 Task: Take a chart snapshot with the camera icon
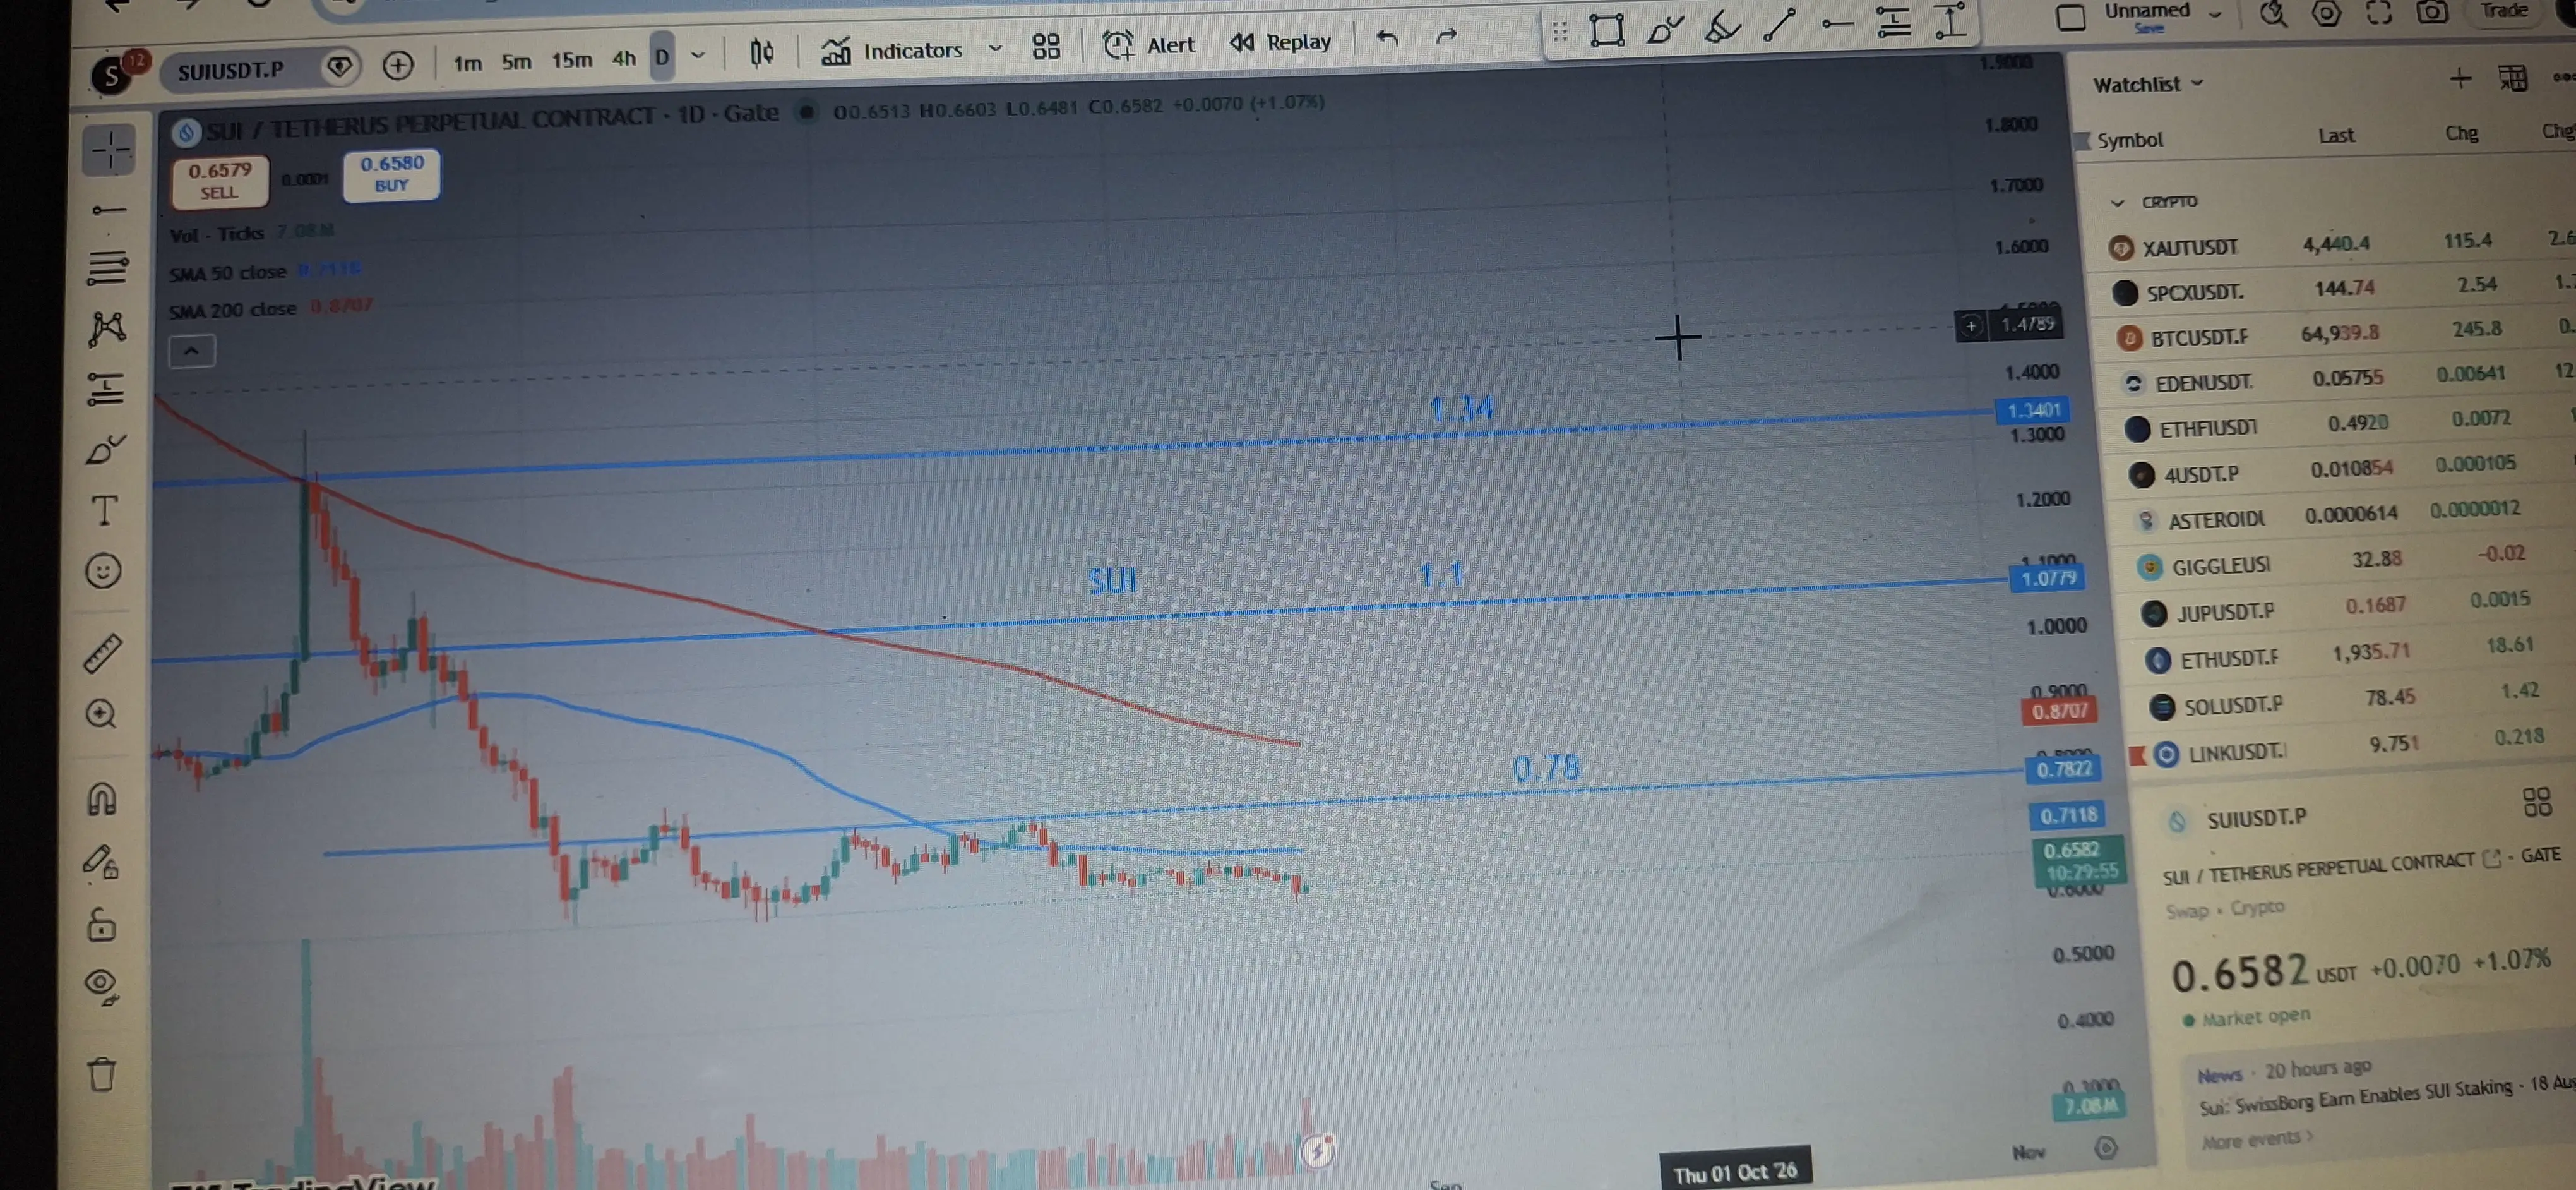click(x=2432, y=12)
